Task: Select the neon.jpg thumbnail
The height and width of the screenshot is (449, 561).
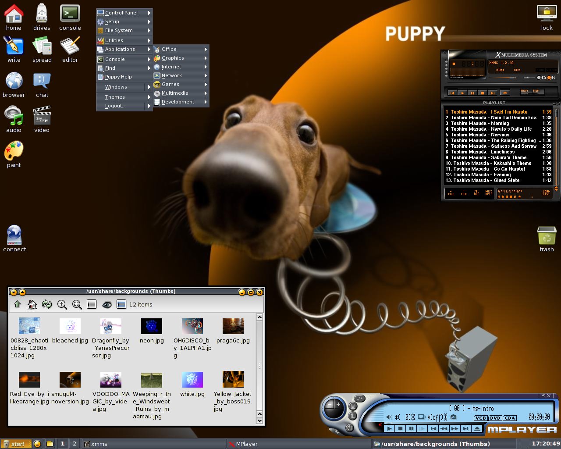Action: tap(152, 331)
